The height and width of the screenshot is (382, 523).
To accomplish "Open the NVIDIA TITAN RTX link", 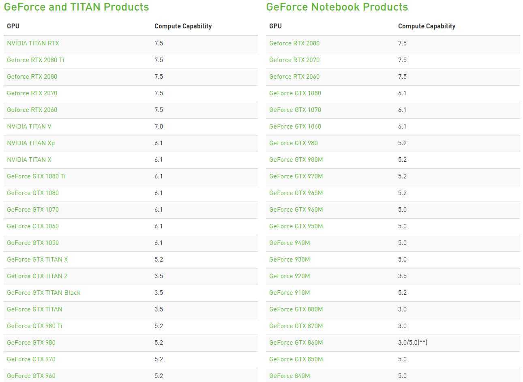I will coord(33,43).
